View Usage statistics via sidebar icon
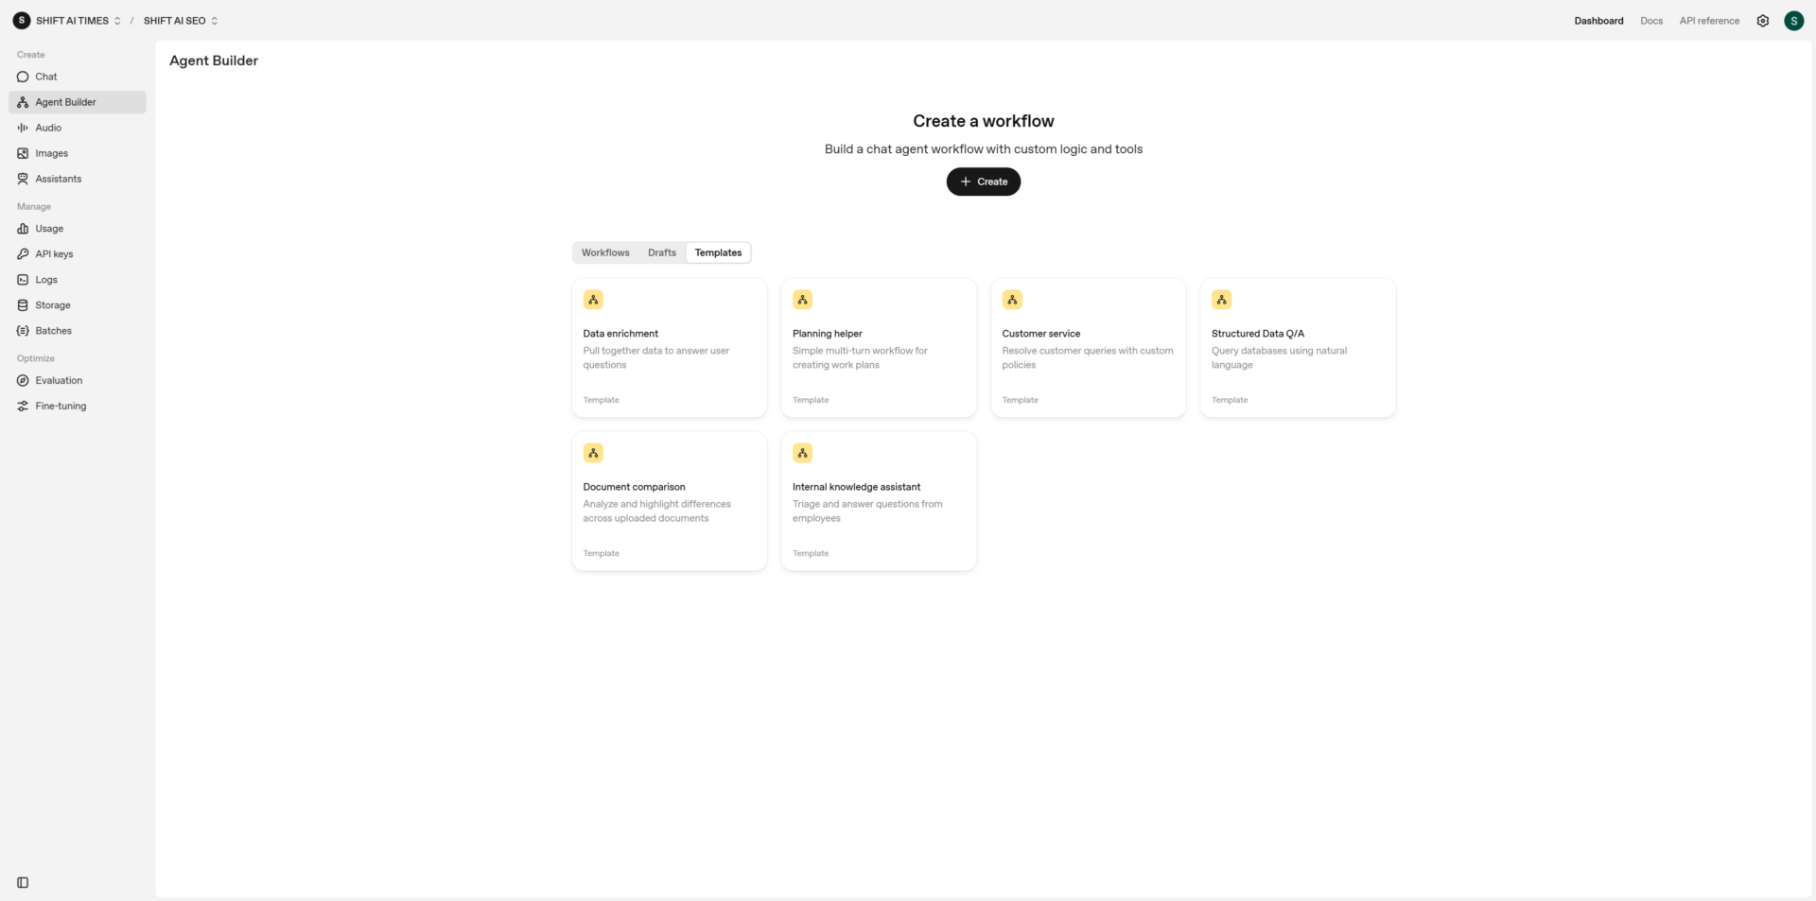This screenshot has height=901, width=1816. tap(23, 229)
